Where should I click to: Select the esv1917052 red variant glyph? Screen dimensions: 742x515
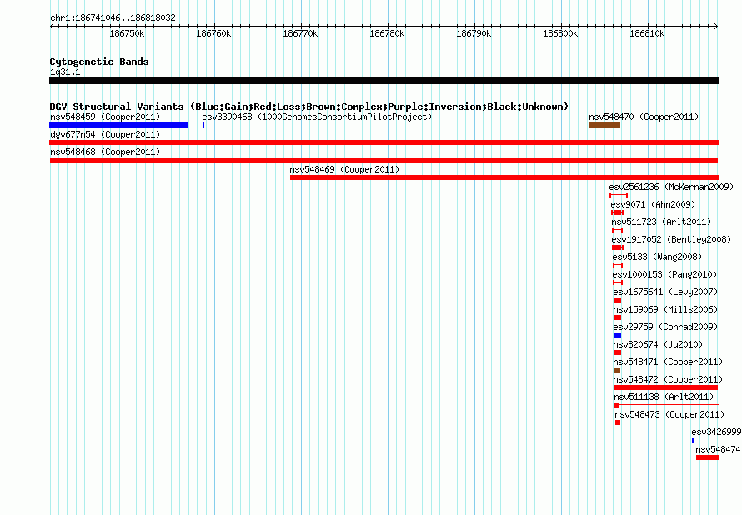(618, 247)
